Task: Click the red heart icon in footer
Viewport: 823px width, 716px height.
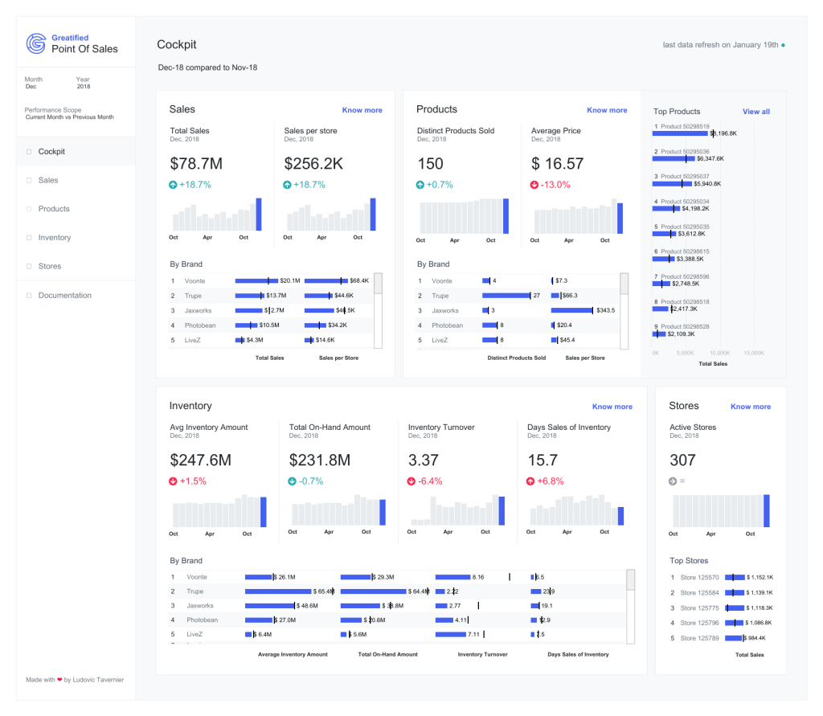Action: pos(59,680)
